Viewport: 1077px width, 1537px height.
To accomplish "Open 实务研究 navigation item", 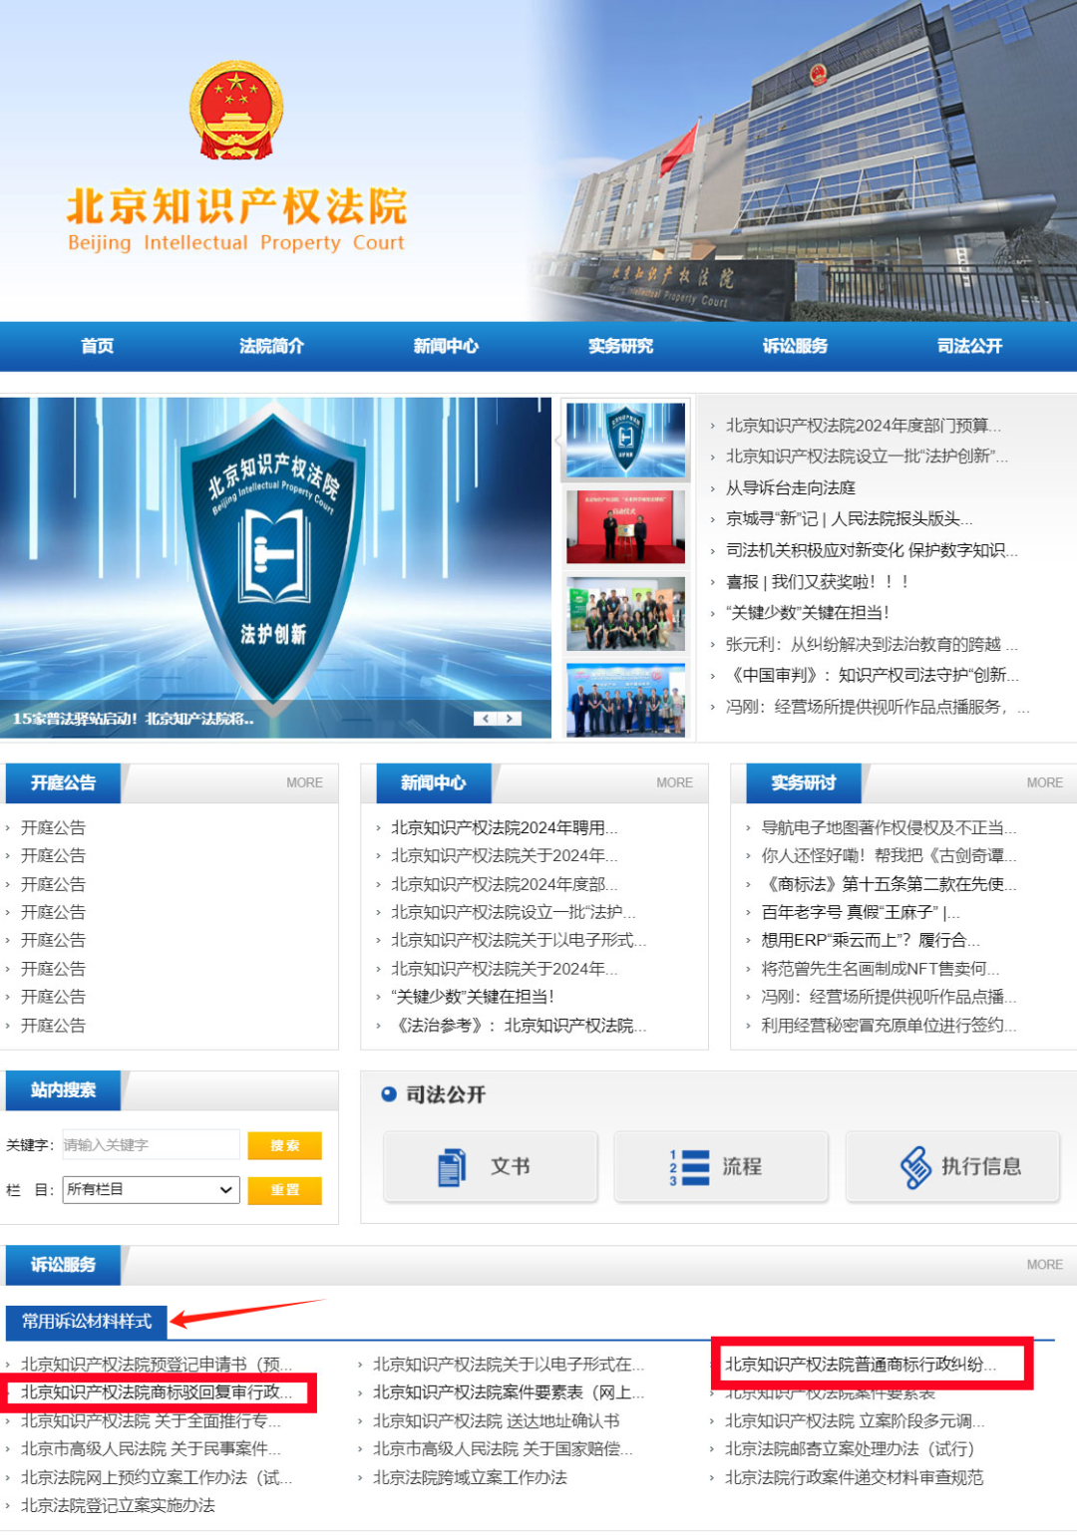I will 620,346.
